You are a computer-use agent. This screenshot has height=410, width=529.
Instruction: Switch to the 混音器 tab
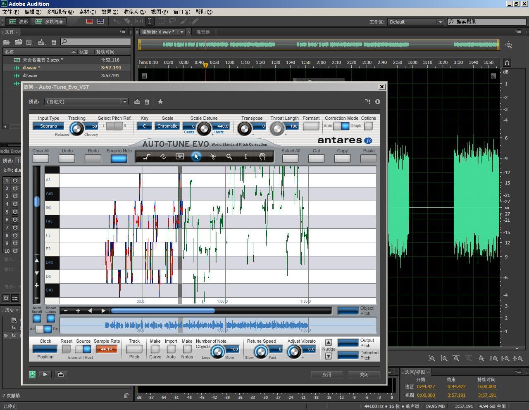click(203, 32)
